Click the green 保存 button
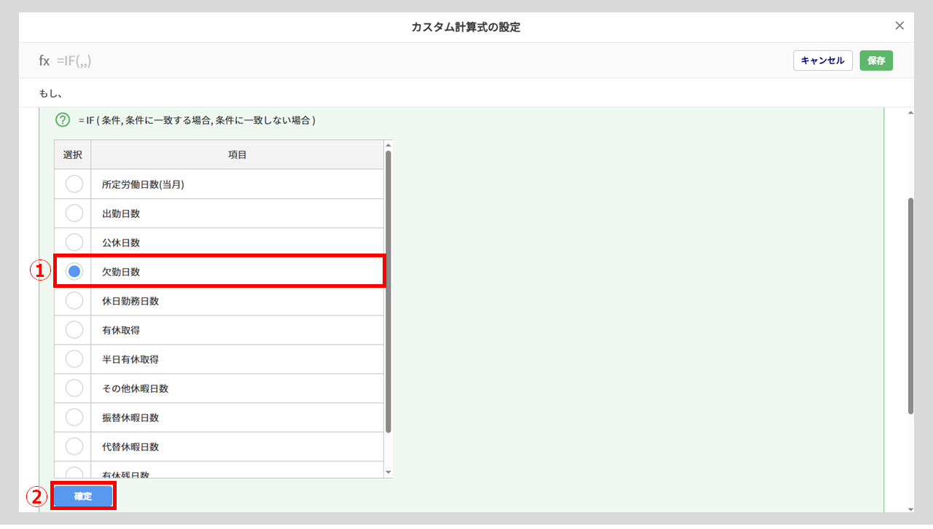This screenshot has height=529, width=933. point(876,60)
